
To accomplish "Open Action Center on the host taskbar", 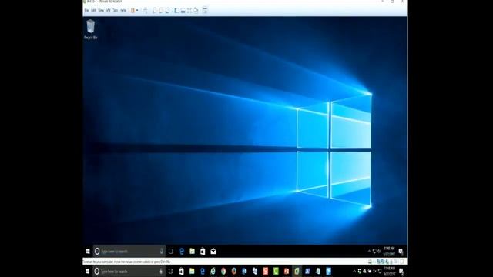I will (401, 272).
